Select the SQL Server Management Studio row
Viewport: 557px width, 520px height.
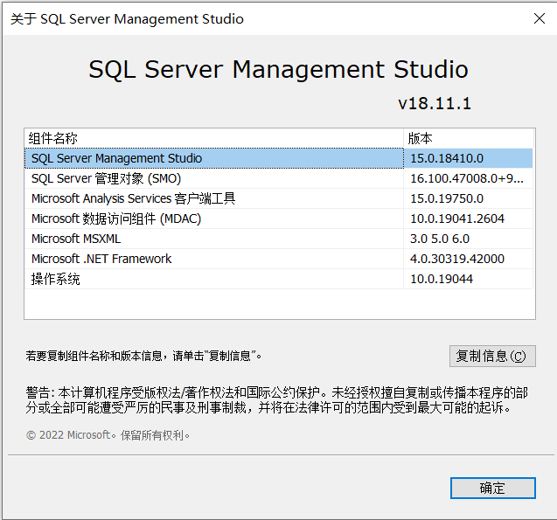tap(116, 158)
